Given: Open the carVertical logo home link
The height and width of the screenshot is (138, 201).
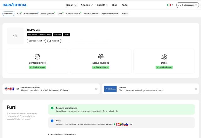Looking at the screenshot, I should [15, 5].
